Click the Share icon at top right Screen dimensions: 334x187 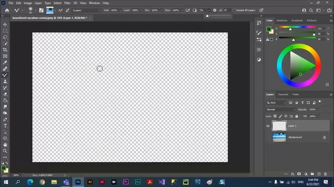[329, 10]
